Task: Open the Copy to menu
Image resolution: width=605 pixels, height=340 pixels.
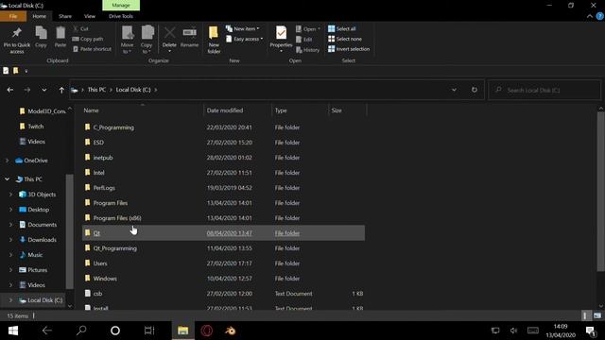Action: [x=147, y=40]
